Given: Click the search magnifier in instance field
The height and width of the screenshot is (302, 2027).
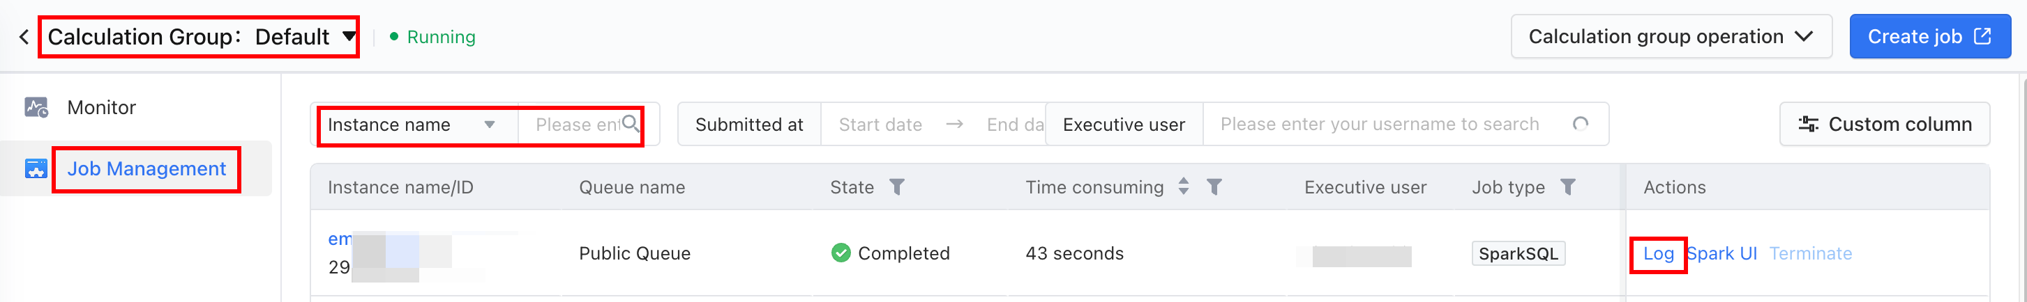Looking at the screenshot, I should [x=631, y=124].
